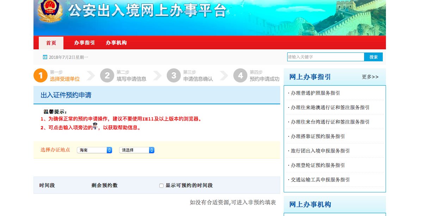Image resolution: width=424 pixels, height=216 pixels.
Task: Click step four 预约申请成功 circle
Action: coord(240,75)
